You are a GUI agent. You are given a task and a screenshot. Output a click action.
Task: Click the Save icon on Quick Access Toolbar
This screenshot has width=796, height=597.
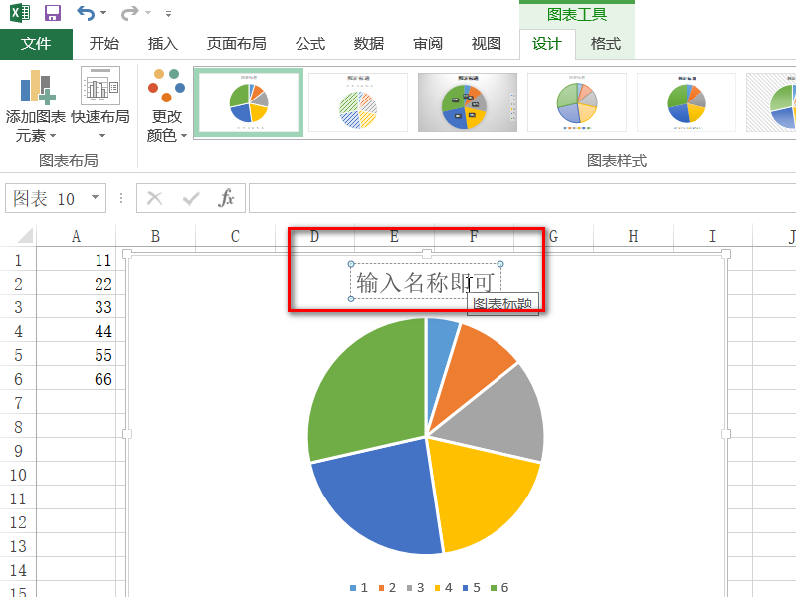point(51,11)
